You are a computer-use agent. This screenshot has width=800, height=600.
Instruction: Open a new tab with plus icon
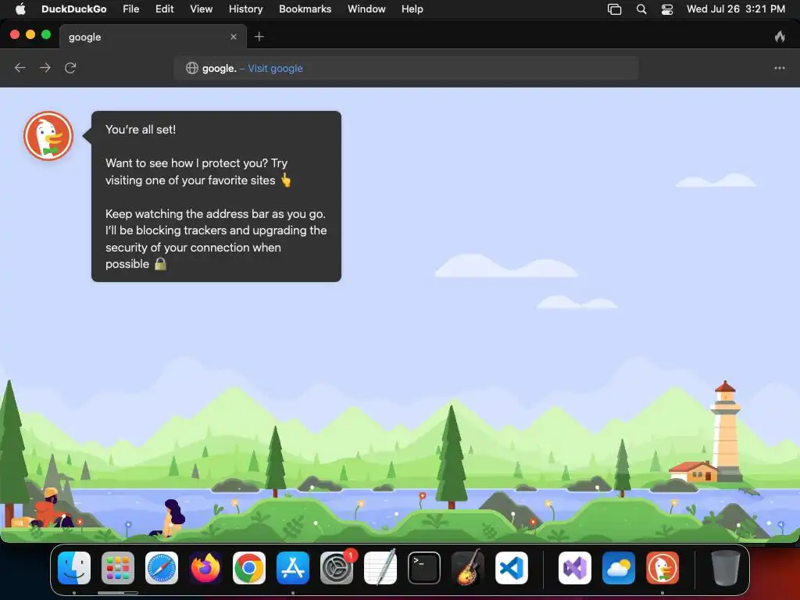[259, 37]
